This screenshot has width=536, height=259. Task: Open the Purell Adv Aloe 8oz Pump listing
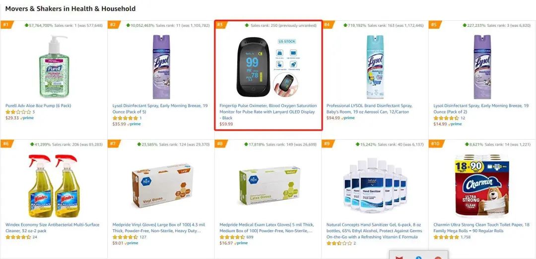pos(38,106)
